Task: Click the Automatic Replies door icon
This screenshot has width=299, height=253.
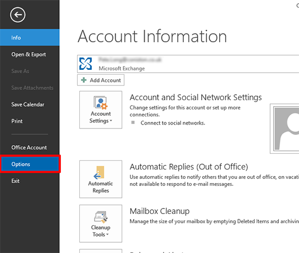Action: (99, 172)
